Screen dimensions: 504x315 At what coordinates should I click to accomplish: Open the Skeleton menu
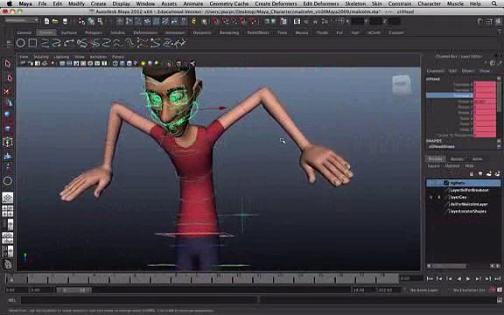point(355,3)
